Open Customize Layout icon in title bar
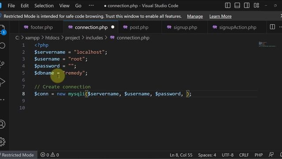This screenshot has height=159, width=282. click(x=256, y=5)
